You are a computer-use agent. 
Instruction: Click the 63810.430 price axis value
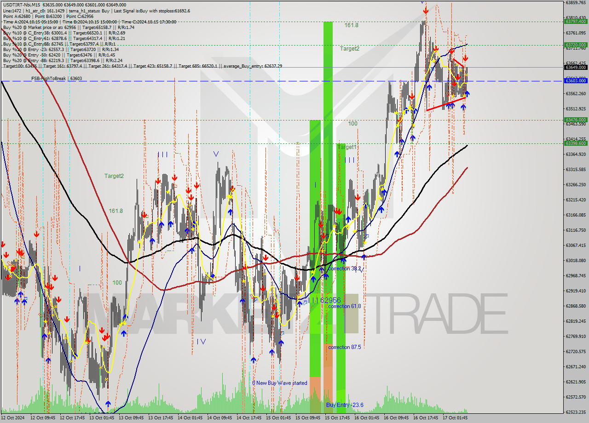575,17
